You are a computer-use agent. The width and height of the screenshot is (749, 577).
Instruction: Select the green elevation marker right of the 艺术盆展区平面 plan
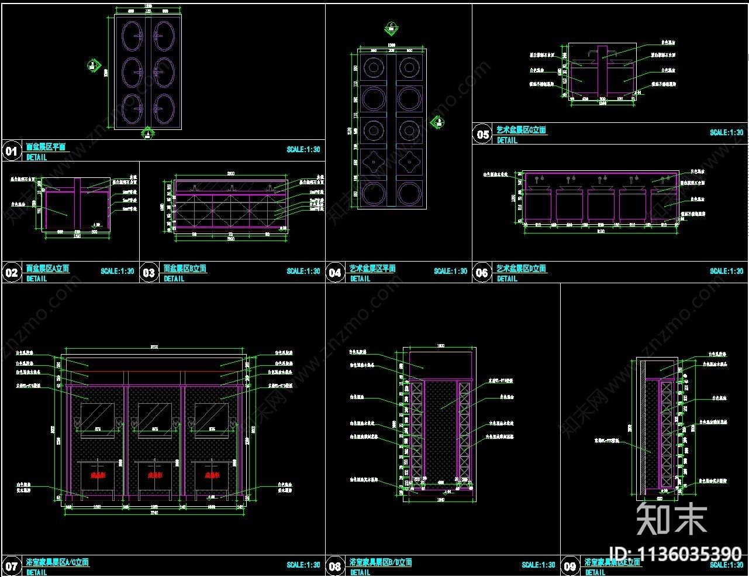[x=437, y=122]
